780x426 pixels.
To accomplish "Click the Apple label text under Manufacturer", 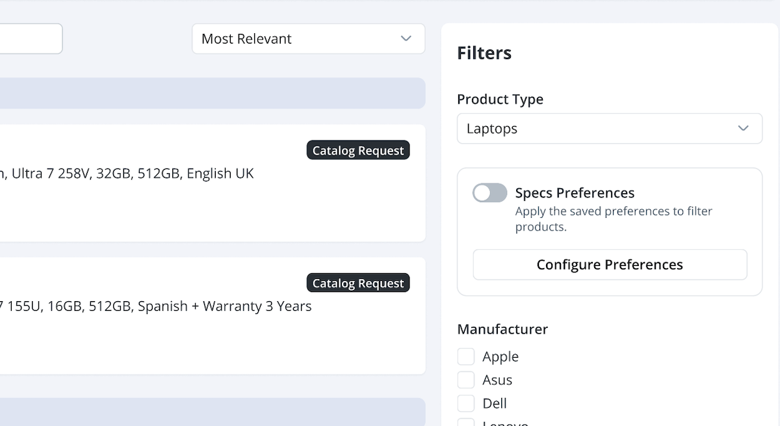I will tap(500, 356).
